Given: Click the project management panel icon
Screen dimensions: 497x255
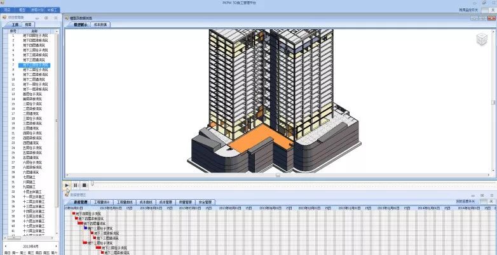Looking at the screenshot, I should click(x=4, y=17).
